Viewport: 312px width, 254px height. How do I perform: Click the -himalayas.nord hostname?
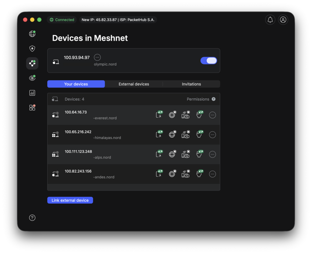[x=107, y=138]
